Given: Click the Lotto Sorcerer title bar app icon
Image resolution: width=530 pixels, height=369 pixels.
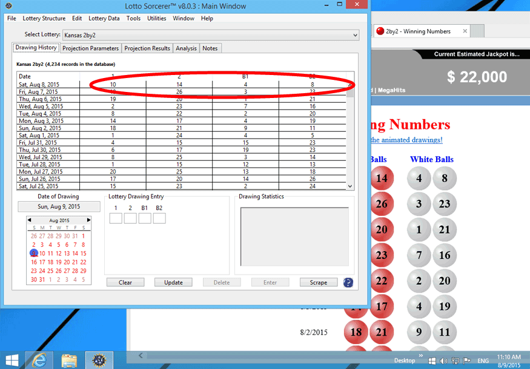Looking at the screenshot, I should (x=9, y=5).
